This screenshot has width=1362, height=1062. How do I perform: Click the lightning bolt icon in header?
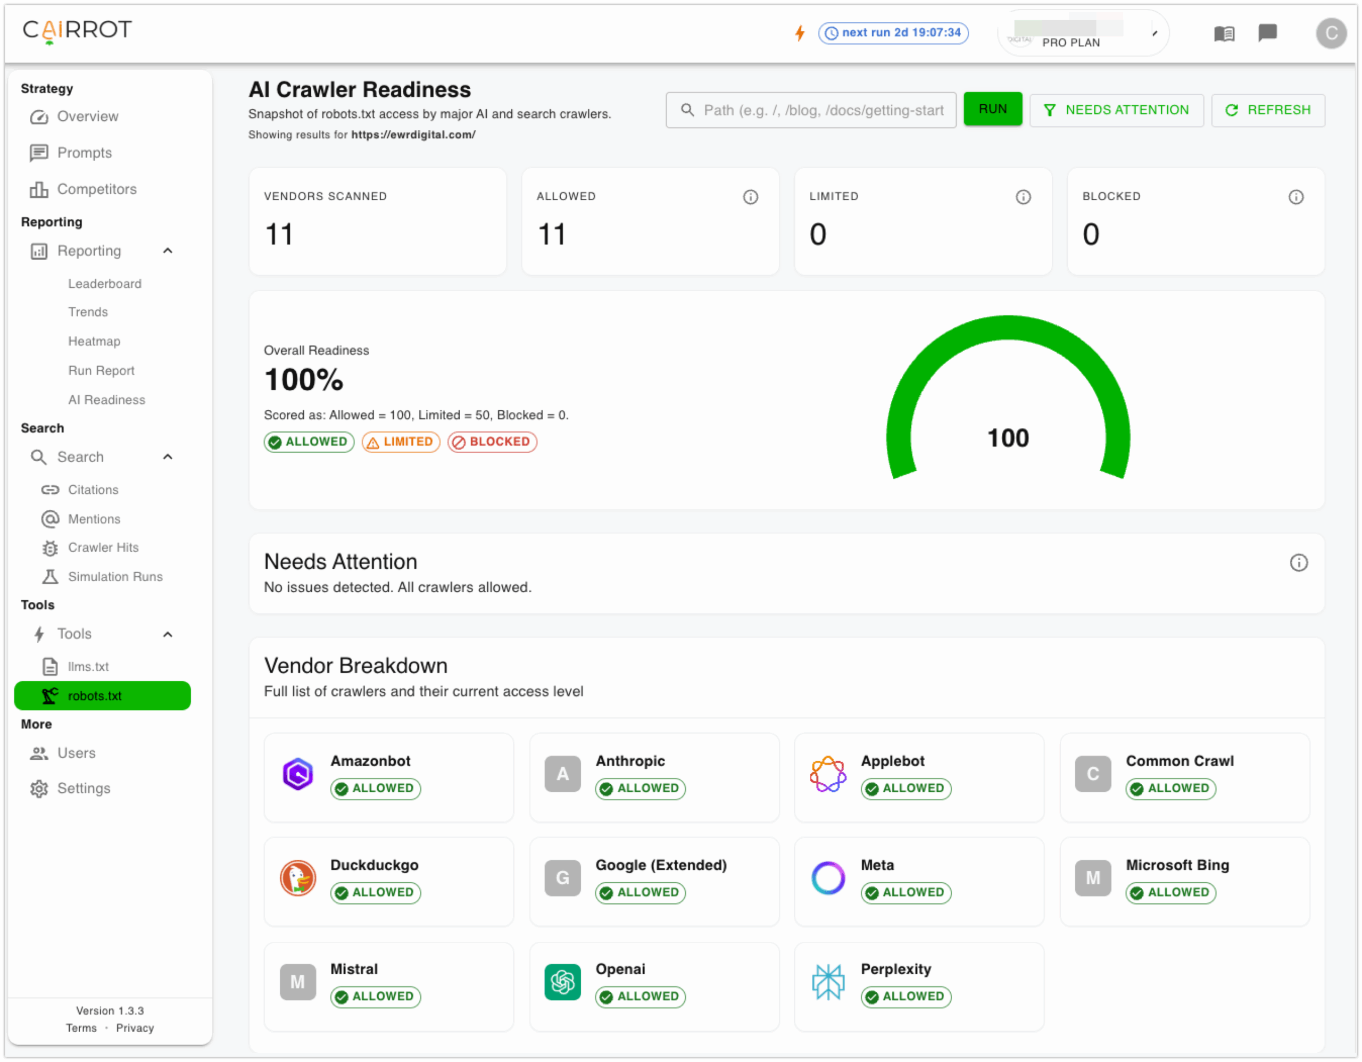[x=800, y=32]
